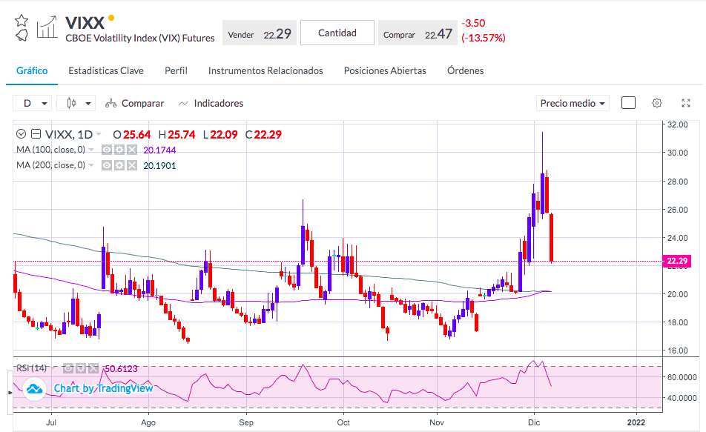The width and height of the screenshot is (706, 432).
Task: Open the chart icon beside VIXX
Action: [47, 27]
